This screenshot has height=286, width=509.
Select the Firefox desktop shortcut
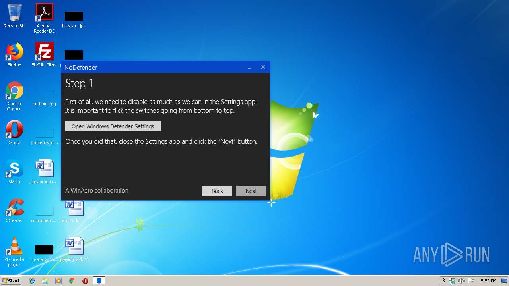(14, 55)
